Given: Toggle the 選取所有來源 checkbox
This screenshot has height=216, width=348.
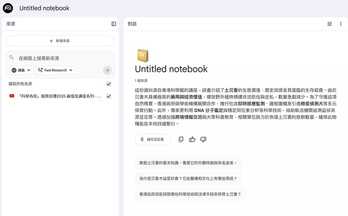Looking at the screenshot, I should [x=109, y=84].
